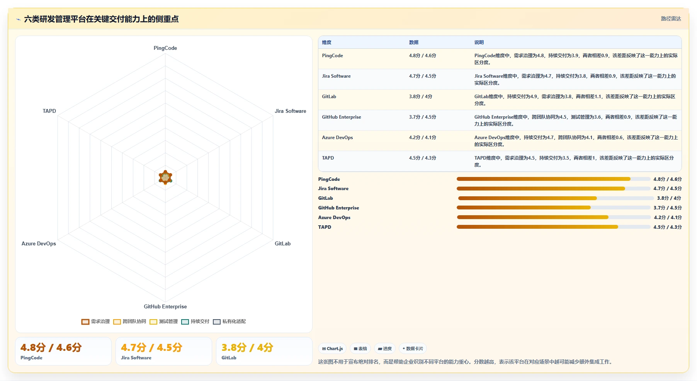Viewport: 697px width, 381px height.
Task: Click the GitHub Enterprise table row name
Action: coord(342,117)
